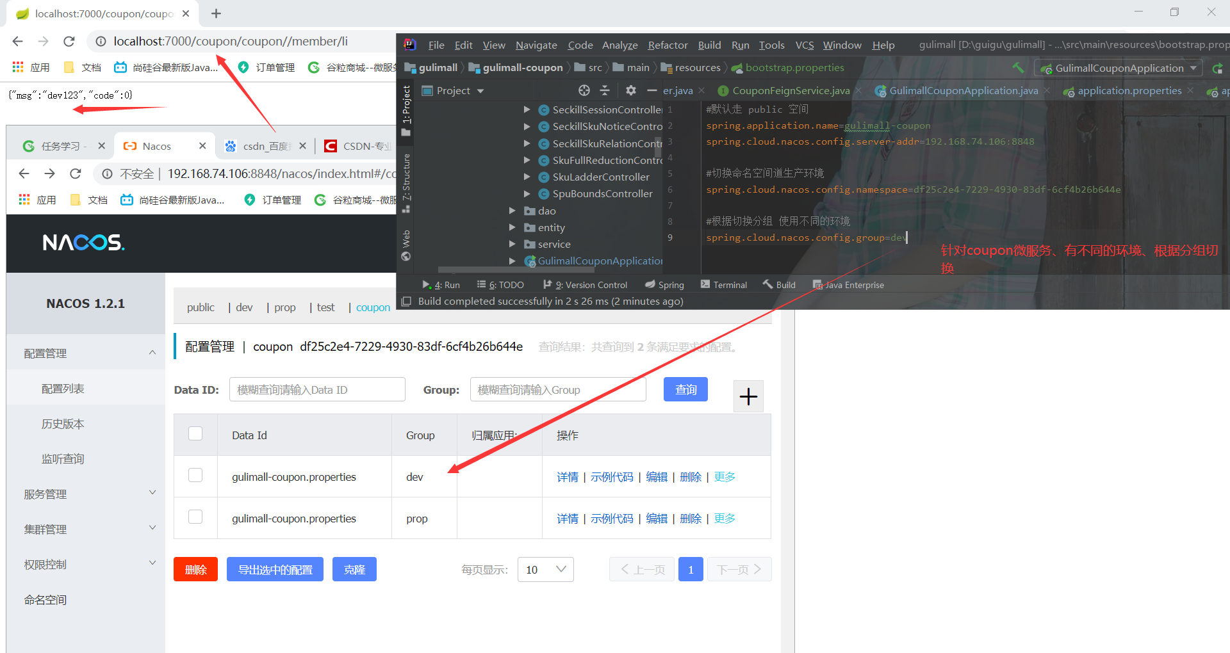
Task: Open 历史版本 in Nacos sidebar
Action: pyautogui.click(x=63, y=424)
